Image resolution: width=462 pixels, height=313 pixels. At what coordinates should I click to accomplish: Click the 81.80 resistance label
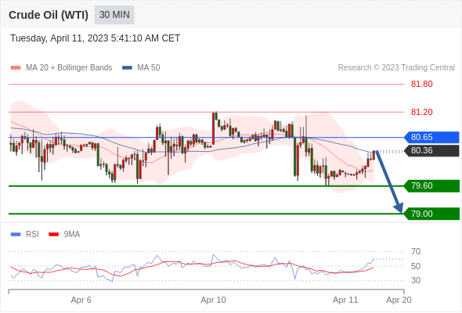[x=422, y=85]
